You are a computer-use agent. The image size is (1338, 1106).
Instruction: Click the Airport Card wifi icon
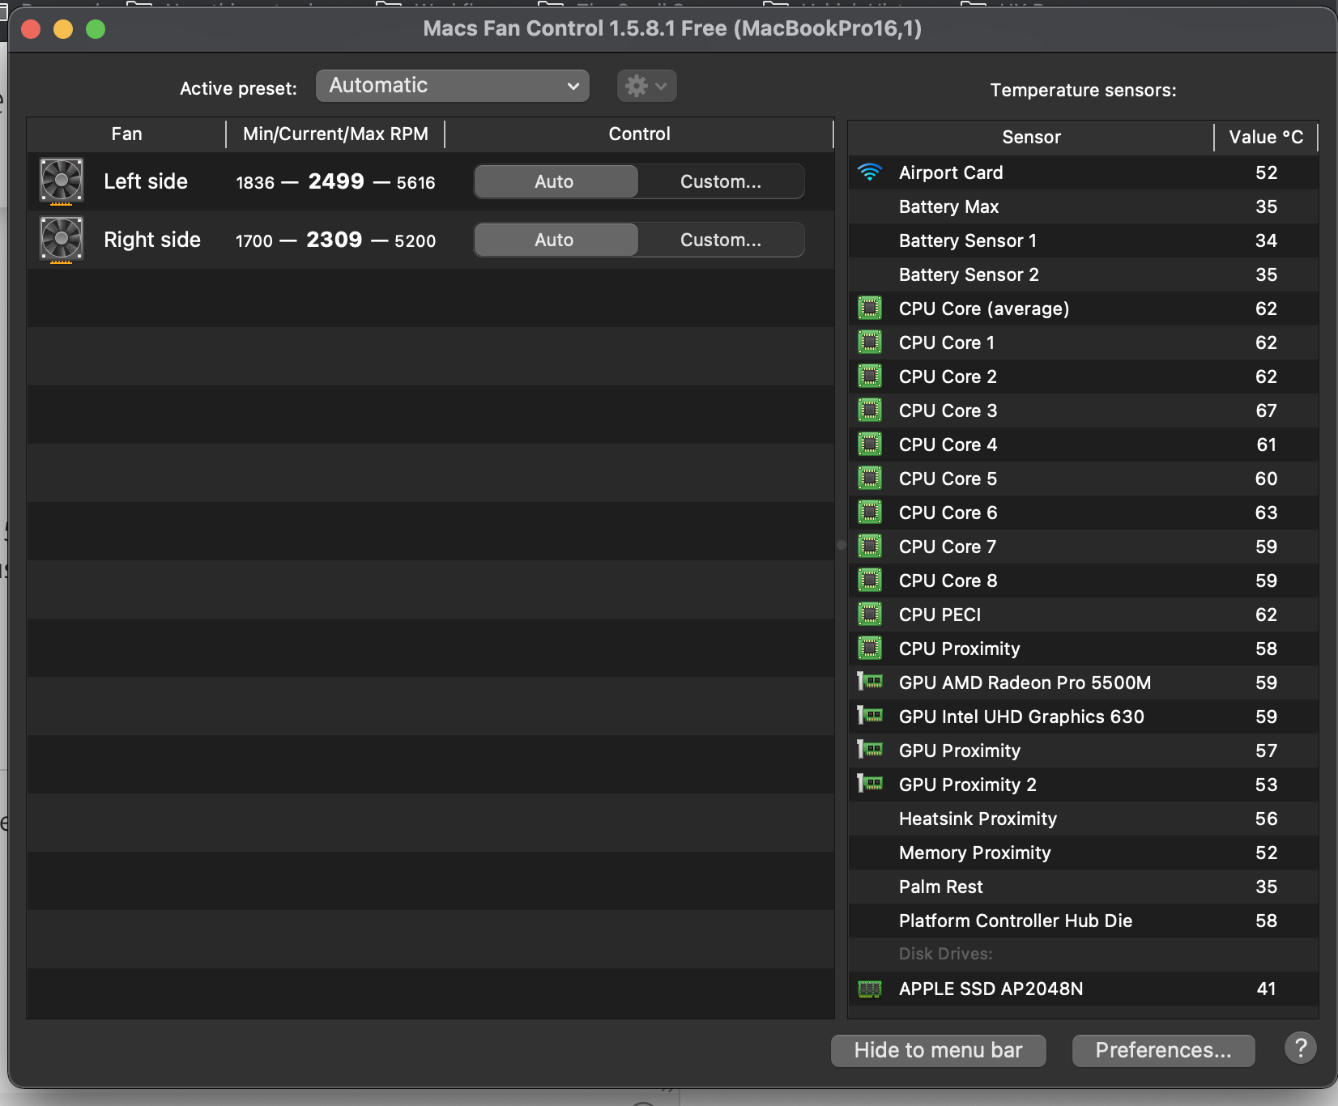tap(870, 172)
